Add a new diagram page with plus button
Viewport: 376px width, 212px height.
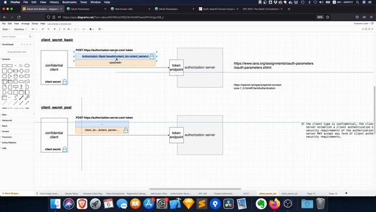pos(346,193)
